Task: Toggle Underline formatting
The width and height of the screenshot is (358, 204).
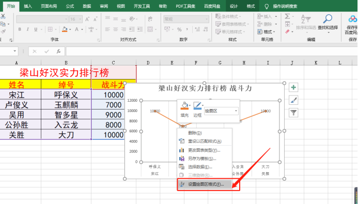Action: (x=36, y=29)
